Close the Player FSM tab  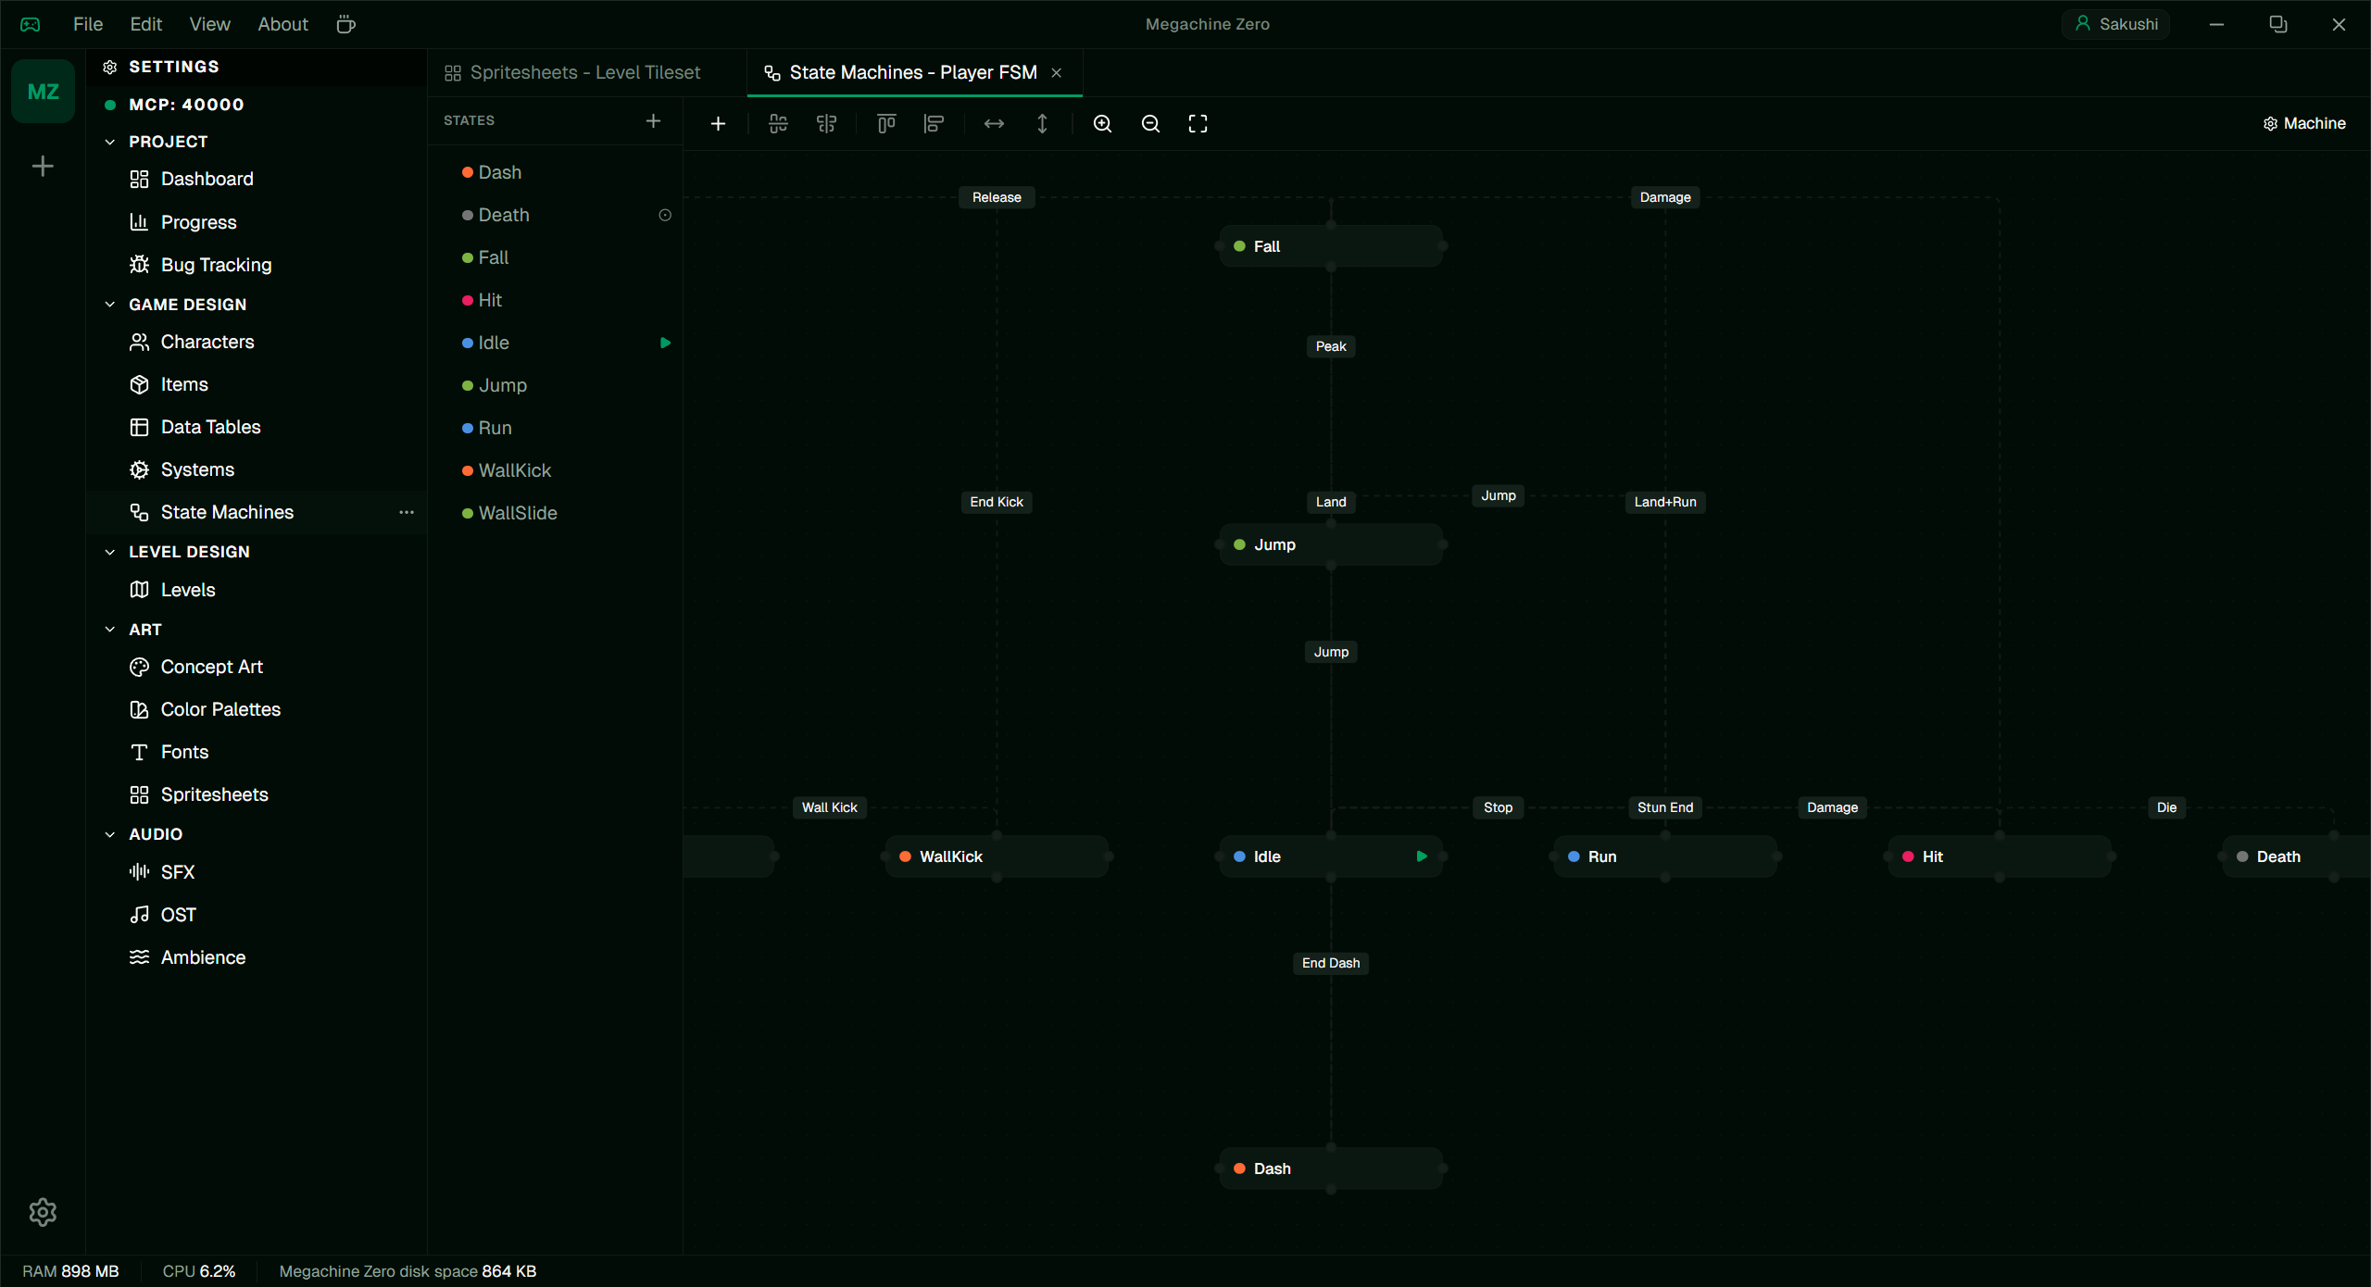click(1057, 73)
